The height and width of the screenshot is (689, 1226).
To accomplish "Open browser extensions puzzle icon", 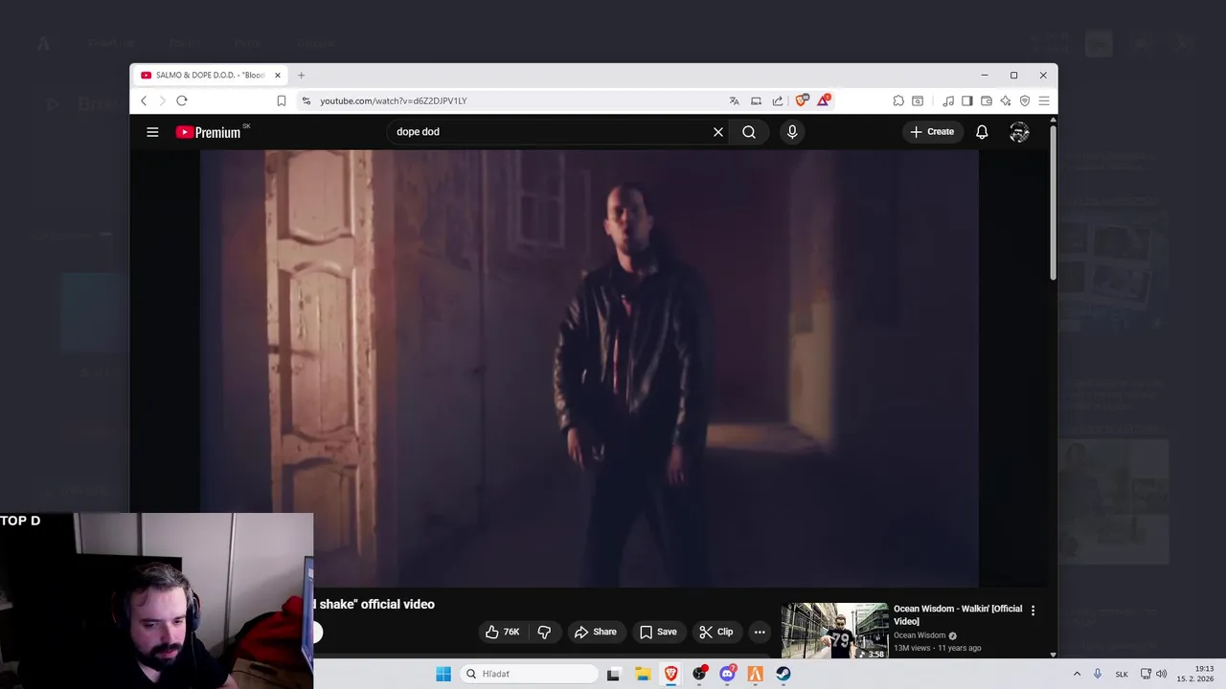I will point(898,100).
